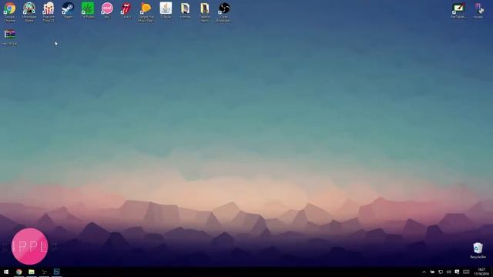Open the PenTablet shortcut icon
Viewport: 493px width, 277px height.
click(x=458, y=10)
